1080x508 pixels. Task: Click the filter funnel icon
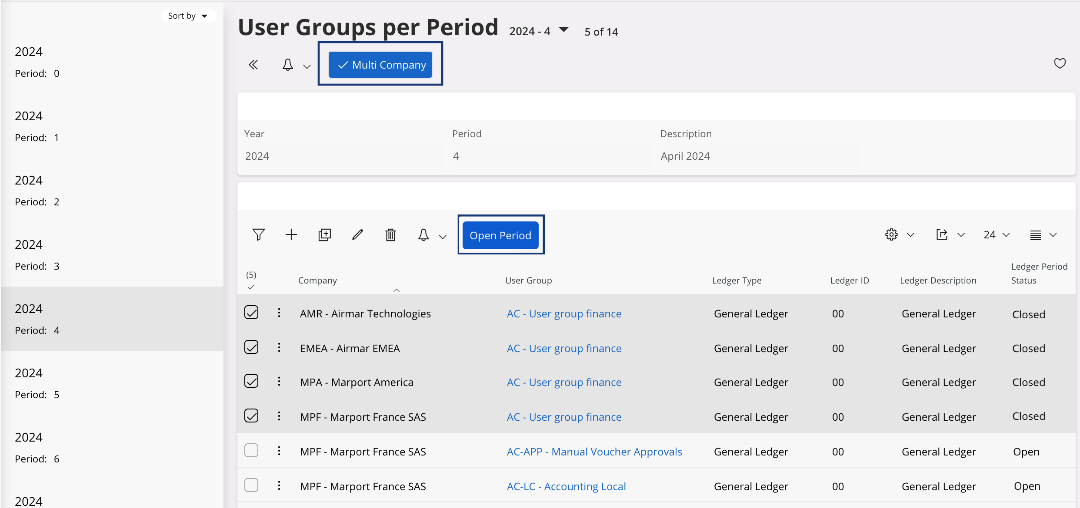click(x=258, y=235)
